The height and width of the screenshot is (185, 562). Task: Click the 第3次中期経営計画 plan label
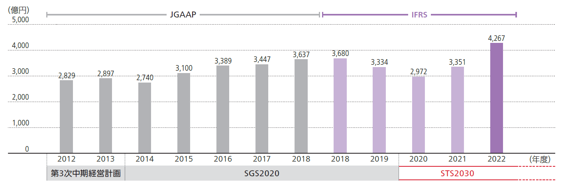(86, 173)
